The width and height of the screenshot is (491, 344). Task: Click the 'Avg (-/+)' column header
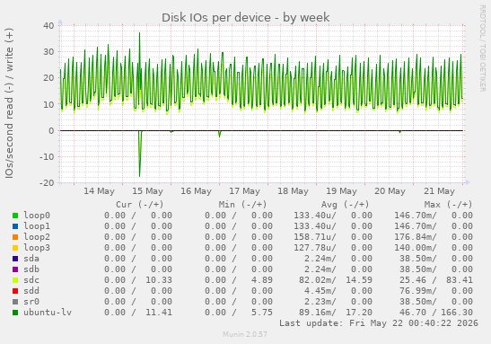(x=345, y=205)
